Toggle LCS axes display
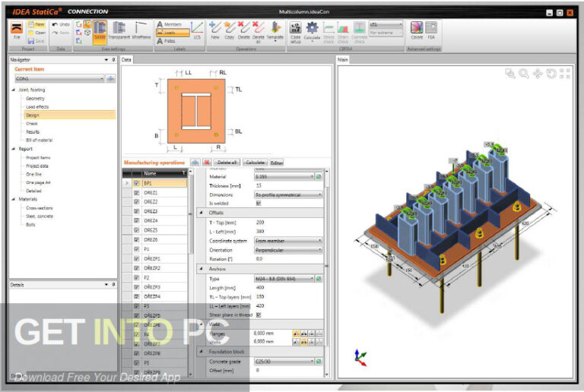Screen dimensions: 584x392 pos(197,30)
